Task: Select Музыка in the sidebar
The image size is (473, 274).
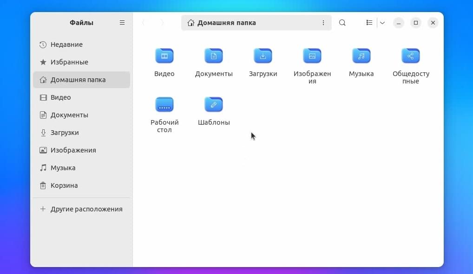Action: click(81, 168)
